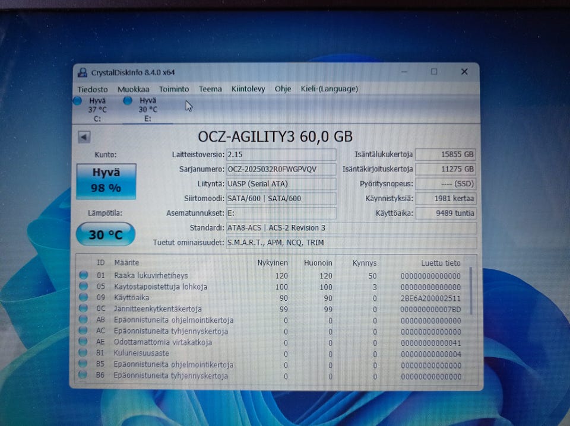Click the Standardi field ATA8-ACS
The image size is (570, 426).
pyautogui.click(x=351, y=228)
